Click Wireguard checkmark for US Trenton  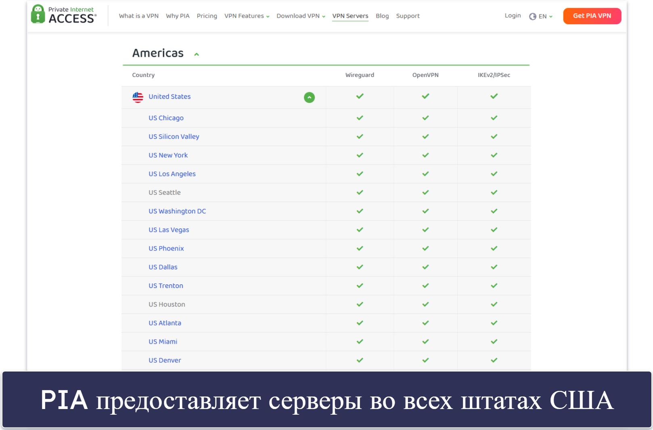click(x=360, y=286)
